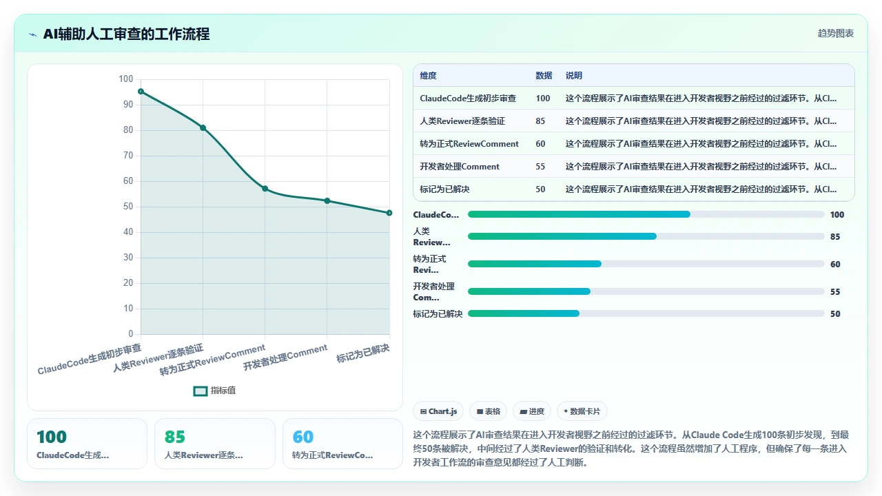Click value 85 in the table's 数据 column

tap(540, 121)
